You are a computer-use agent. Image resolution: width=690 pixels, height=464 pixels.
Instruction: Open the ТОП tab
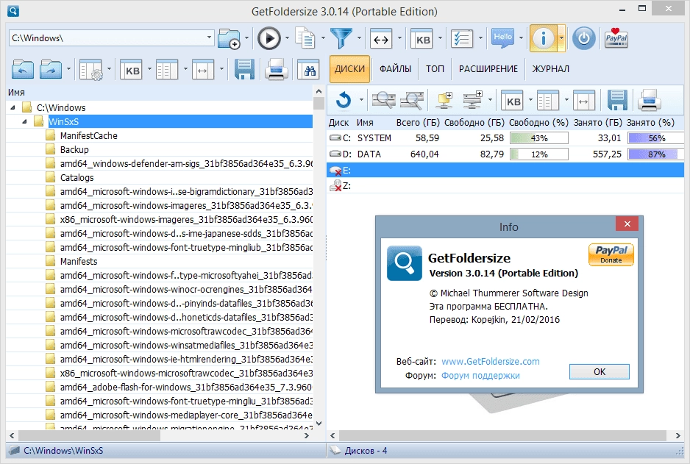coord(435,69)
